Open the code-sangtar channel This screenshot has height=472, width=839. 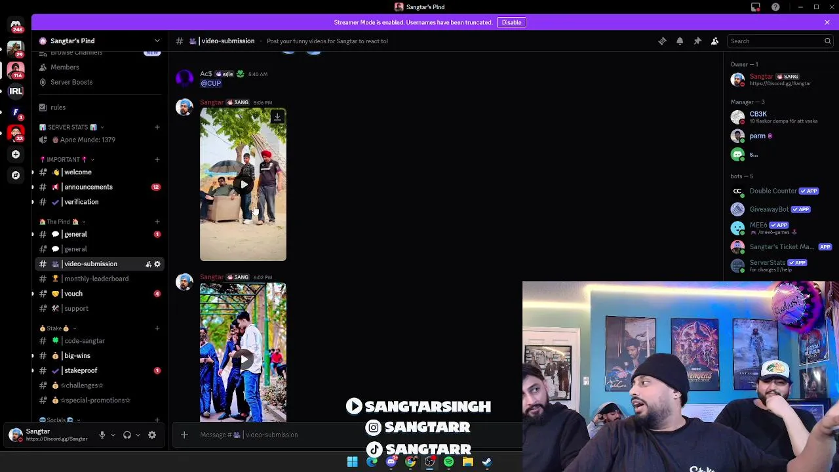pos(99,341)
